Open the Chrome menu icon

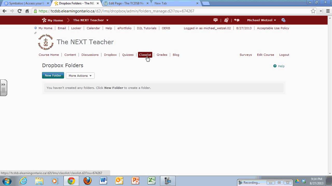pyautogui.click(x=327, y=11)
